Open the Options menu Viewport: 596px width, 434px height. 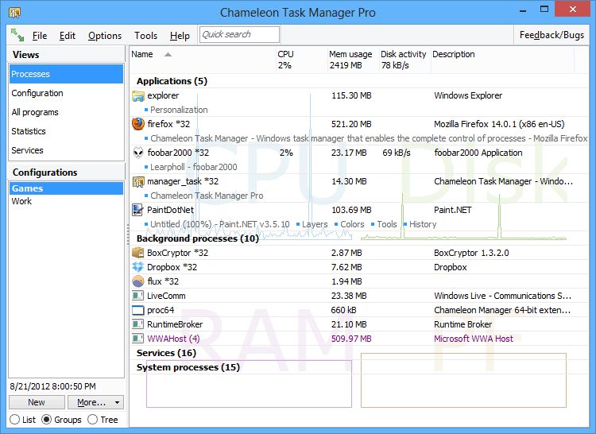(105, 36)
